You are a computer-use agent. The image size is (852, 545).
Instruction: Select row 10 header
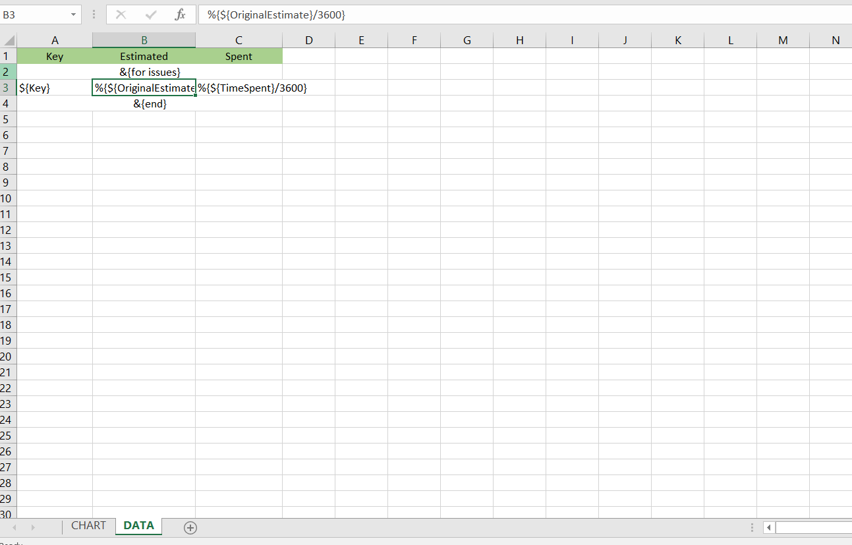[x=8, y=198]
